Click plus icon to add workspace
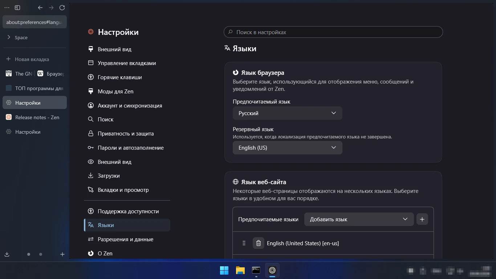496x279 pixels. coord(62,254)
